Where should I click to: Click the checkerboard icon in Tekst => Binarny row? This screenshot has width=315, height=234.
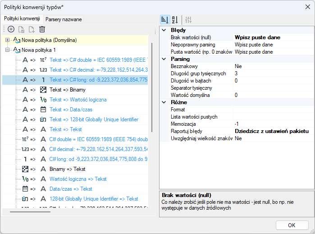pos(43,90)
